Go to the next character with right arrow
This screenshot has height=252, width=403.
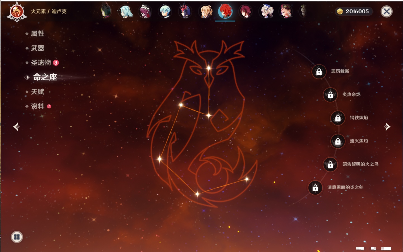(387, 127)
